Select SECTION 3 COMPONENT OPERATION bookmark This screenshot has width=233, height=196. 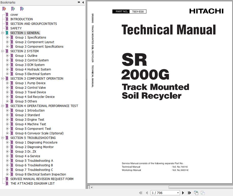click(37, 79)
